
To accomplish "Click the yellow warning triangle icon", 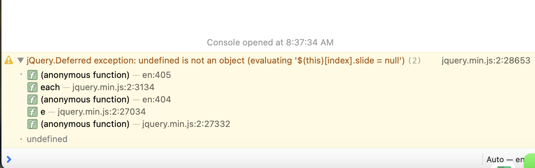I will coord(8,61).
